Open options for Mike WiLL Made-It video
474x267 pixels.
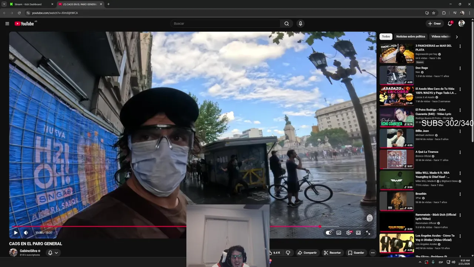coord(460,173)
